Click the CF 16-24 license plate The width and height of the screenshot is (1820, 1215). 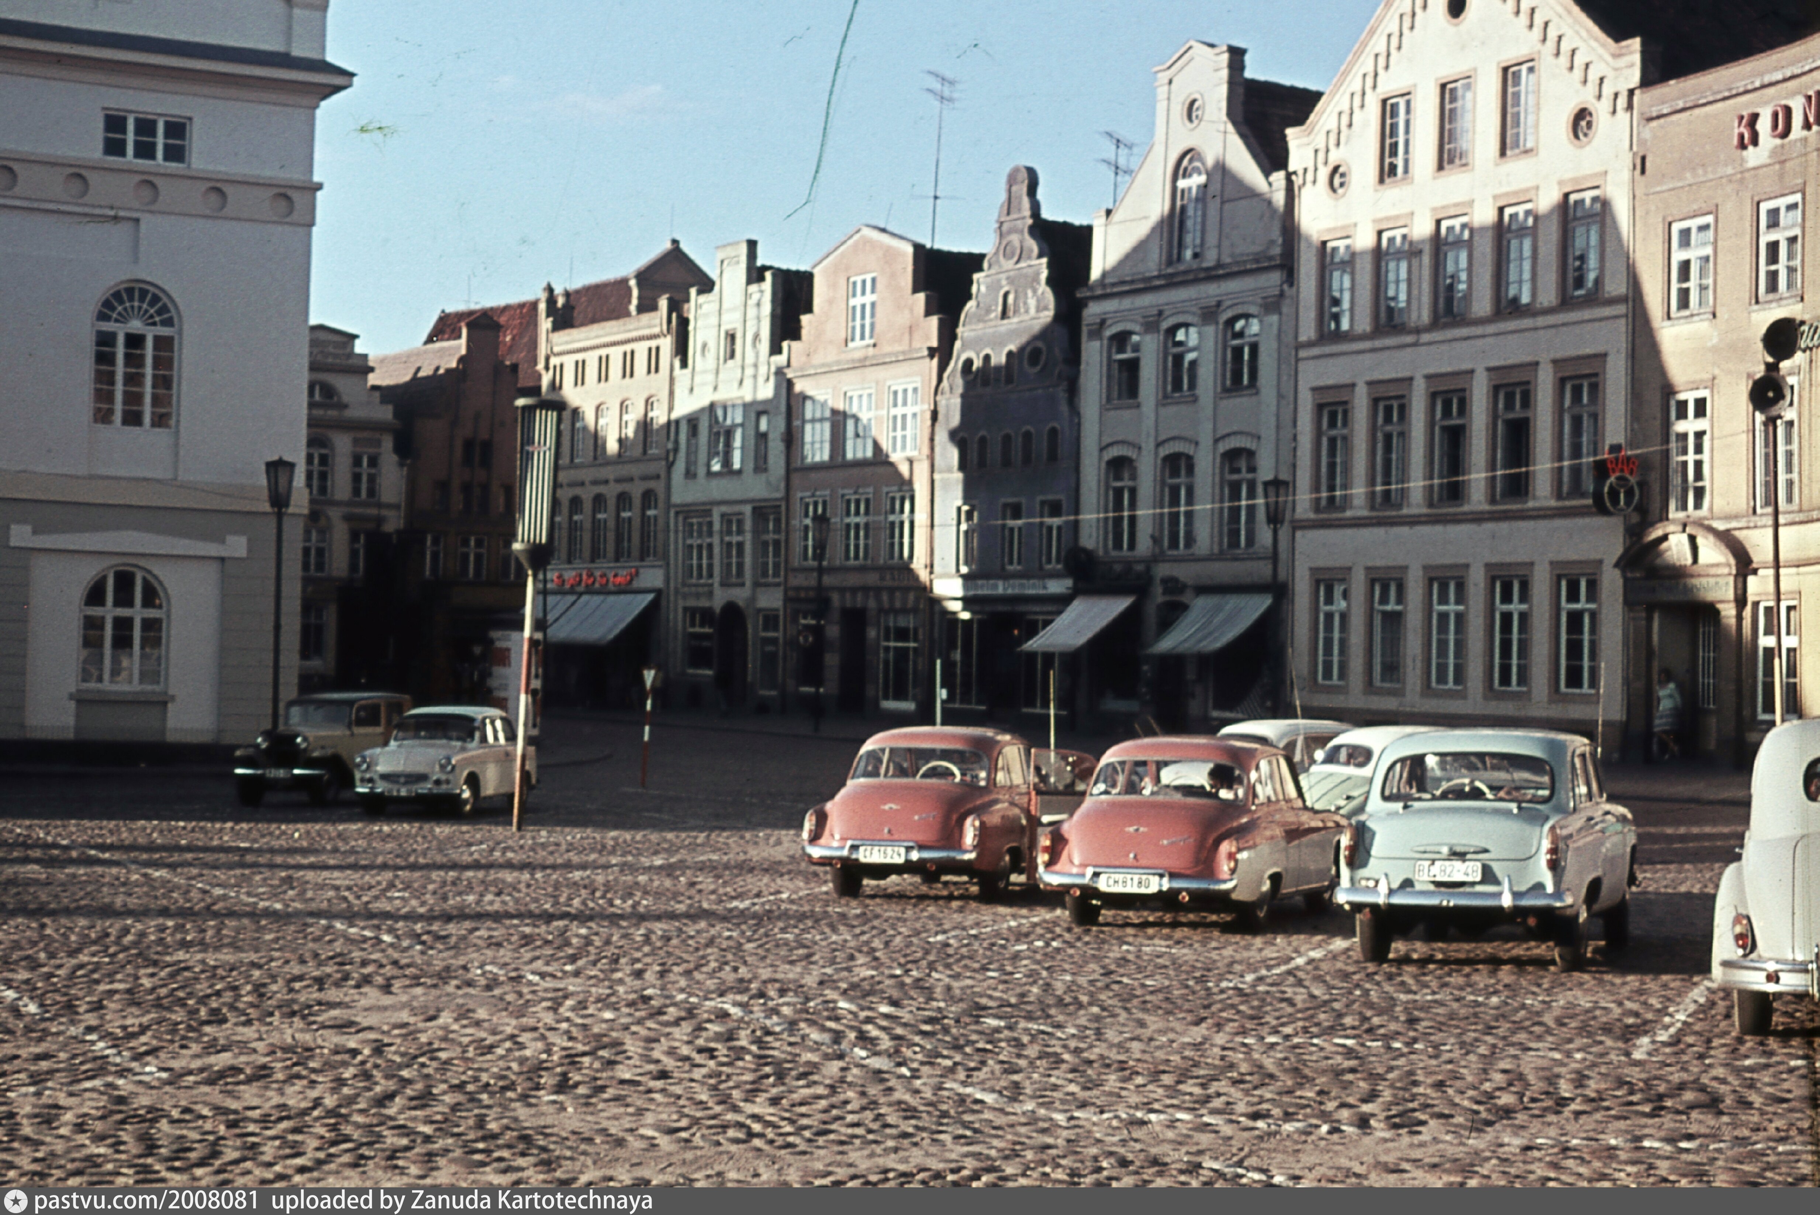coord(881,853)
